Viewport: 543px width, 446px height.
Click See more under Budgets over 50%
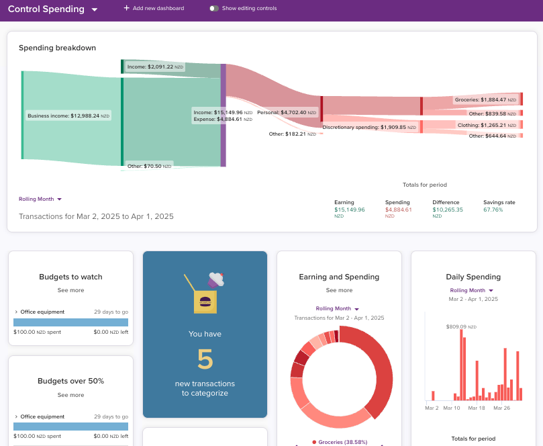[70, 395]
